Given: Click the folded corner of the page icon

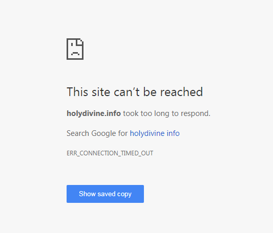Looking at the screenshot, I should (x=80, y=42).
